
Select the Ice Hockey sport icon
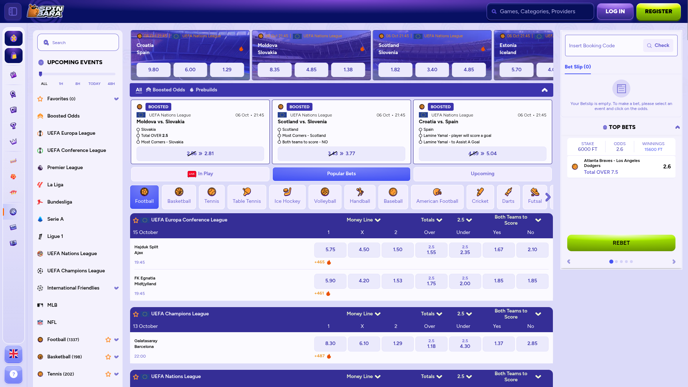(287, 197)
